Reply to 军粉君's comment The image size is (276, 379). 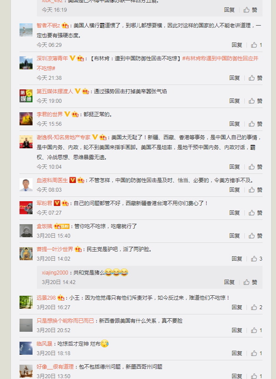point(234,213)
